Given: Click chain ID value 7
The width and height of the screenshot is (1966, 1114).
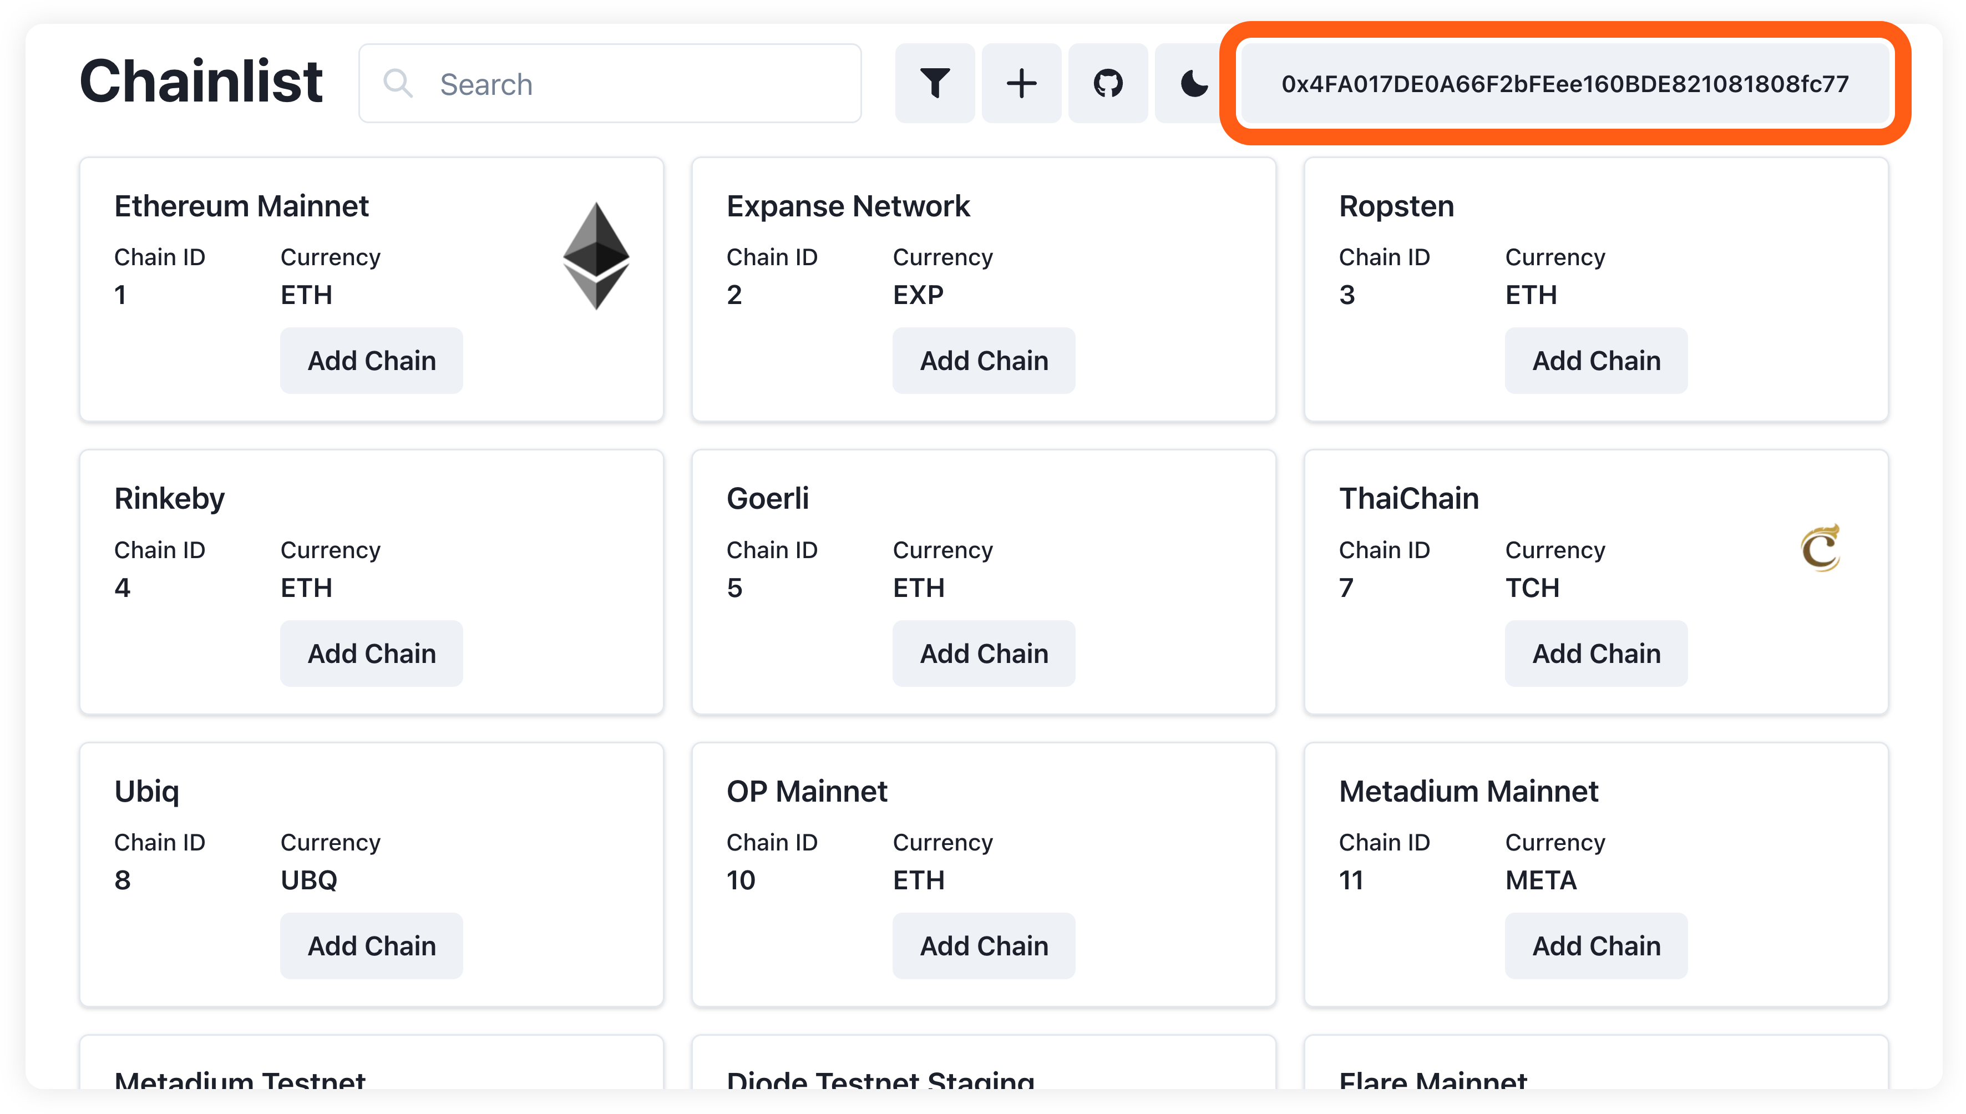Looking at the screenshot, I should (x=1346, y=588).
